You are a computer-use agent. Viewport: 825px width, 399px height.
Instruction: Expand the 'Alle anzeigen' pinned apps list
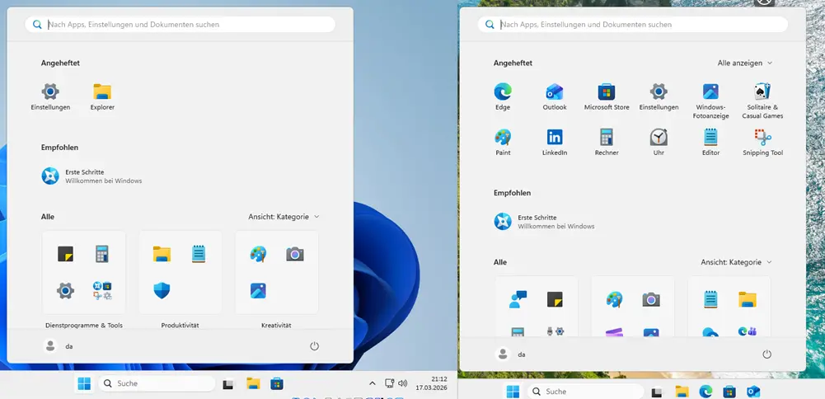click(x=745, y=63)
